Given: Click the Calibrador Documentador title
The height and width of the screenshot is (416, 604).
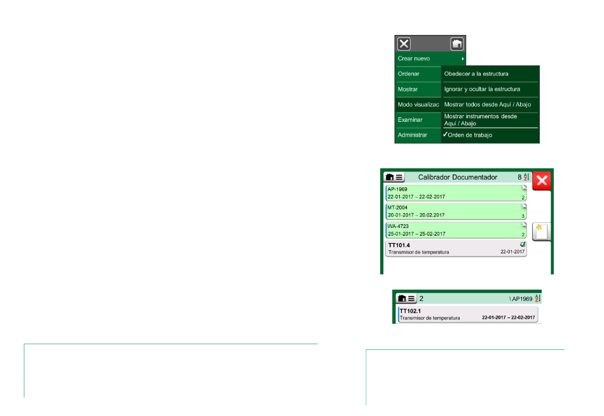Looking at the screenshot, I should click(x=458, y=177).
